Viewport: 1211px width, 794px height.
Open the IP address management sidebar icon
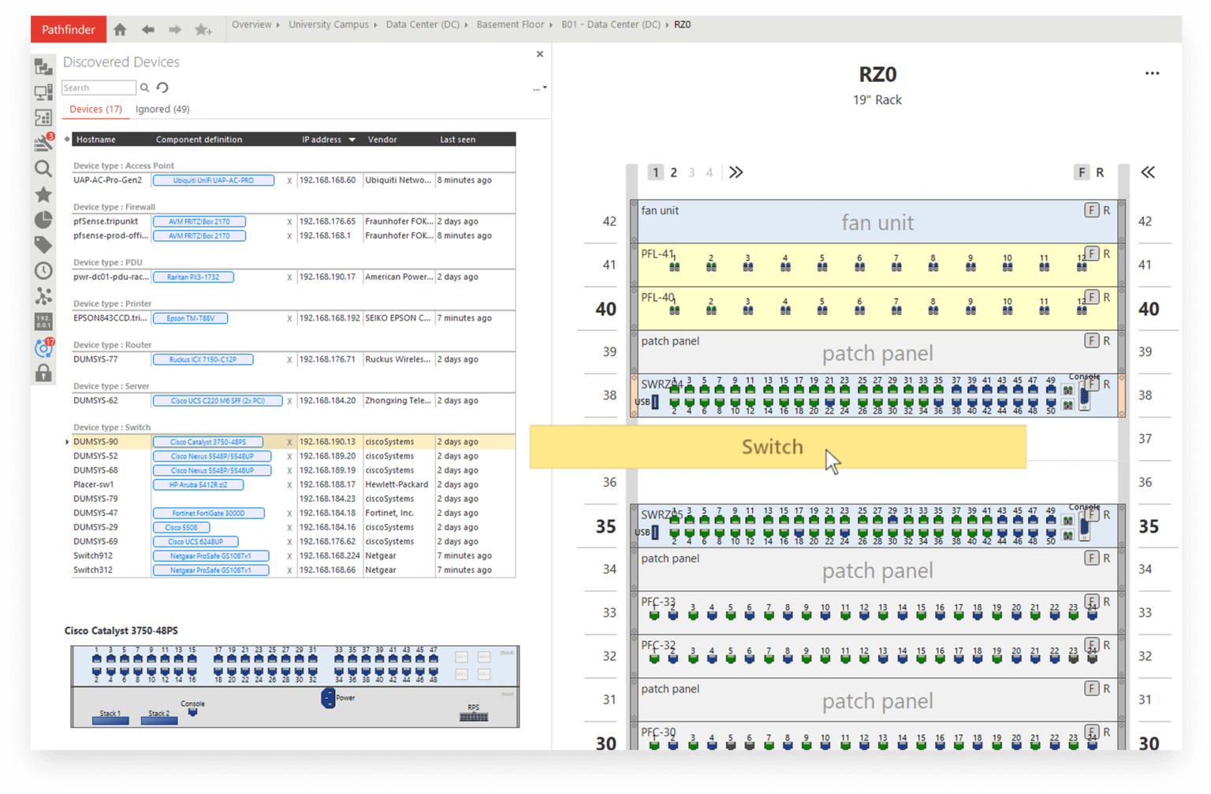click(x=43, y=321)
